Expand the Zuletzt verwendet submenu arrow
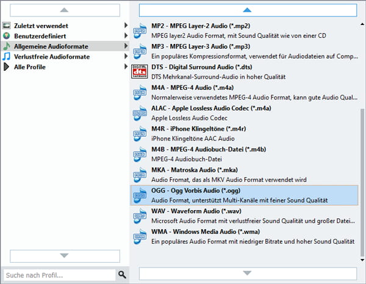Viewport: 366px width, 284px height. pos(126,25)
